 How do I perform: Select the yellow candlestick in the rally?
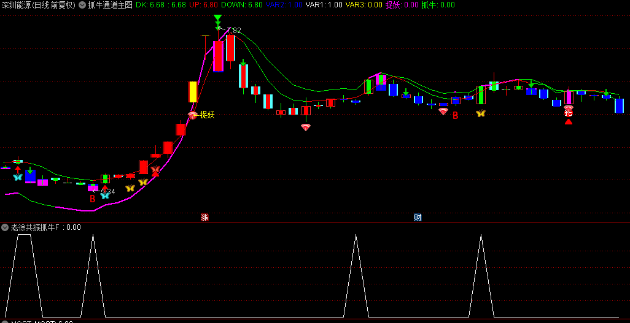(x=193, y=92)
